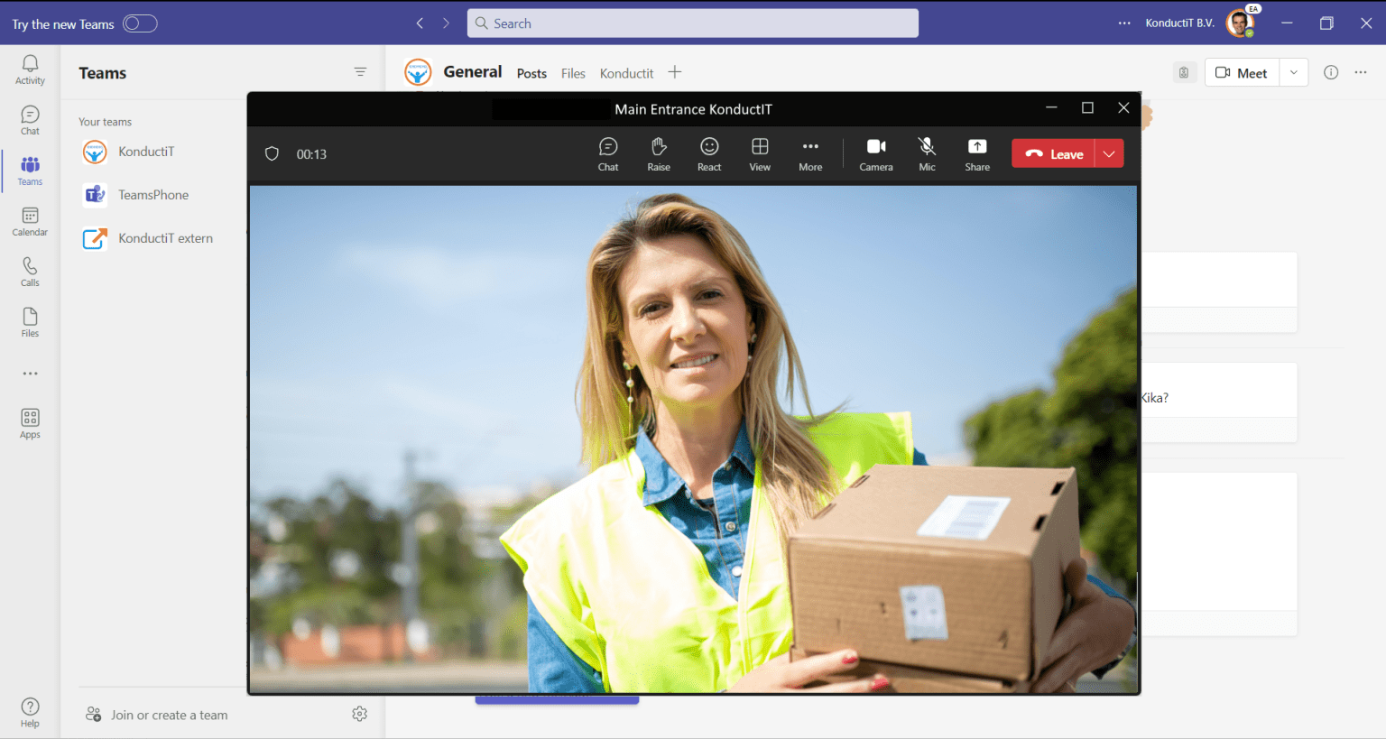Open the View layout options
Viewport: 1386px width, 739px height.
pos(760,153)
